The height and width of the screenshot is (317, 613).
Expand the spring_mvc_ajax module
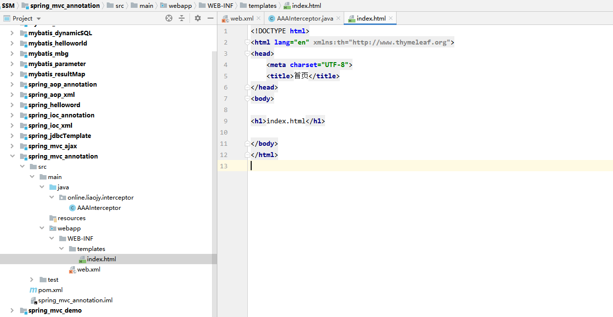tap(12, 146)
